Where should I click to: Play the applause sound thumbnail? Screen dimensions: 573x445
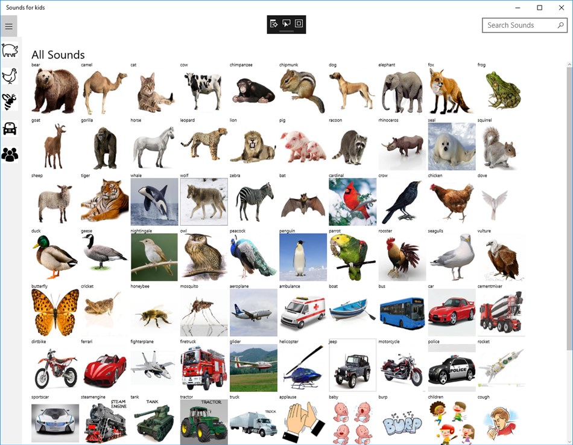tap(303, 421)
